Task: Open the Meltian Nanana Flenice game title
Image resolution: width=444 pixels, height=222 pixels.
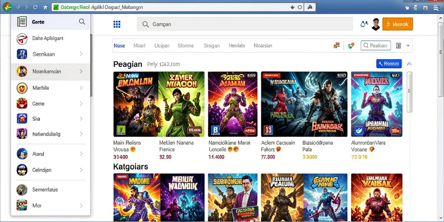Action: pyautogui.click(x=176, y=146)
